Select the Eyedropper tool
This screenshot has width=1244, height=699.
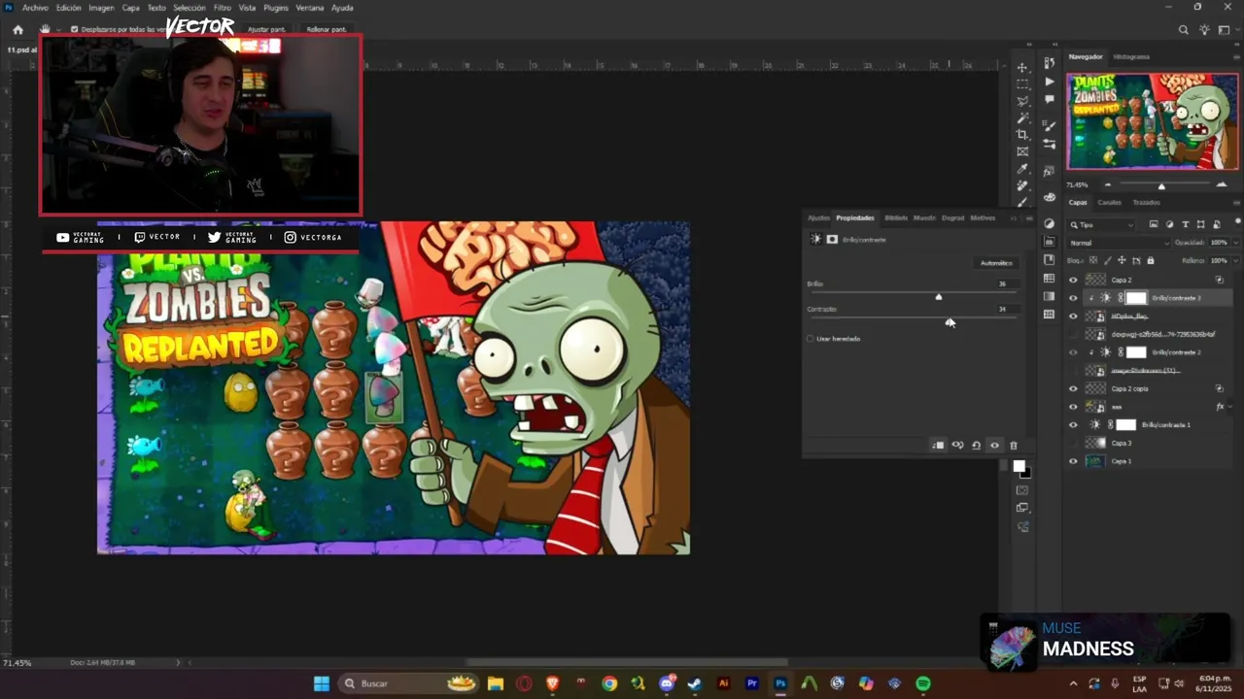pyautogui.click(x=1022, y=169)
